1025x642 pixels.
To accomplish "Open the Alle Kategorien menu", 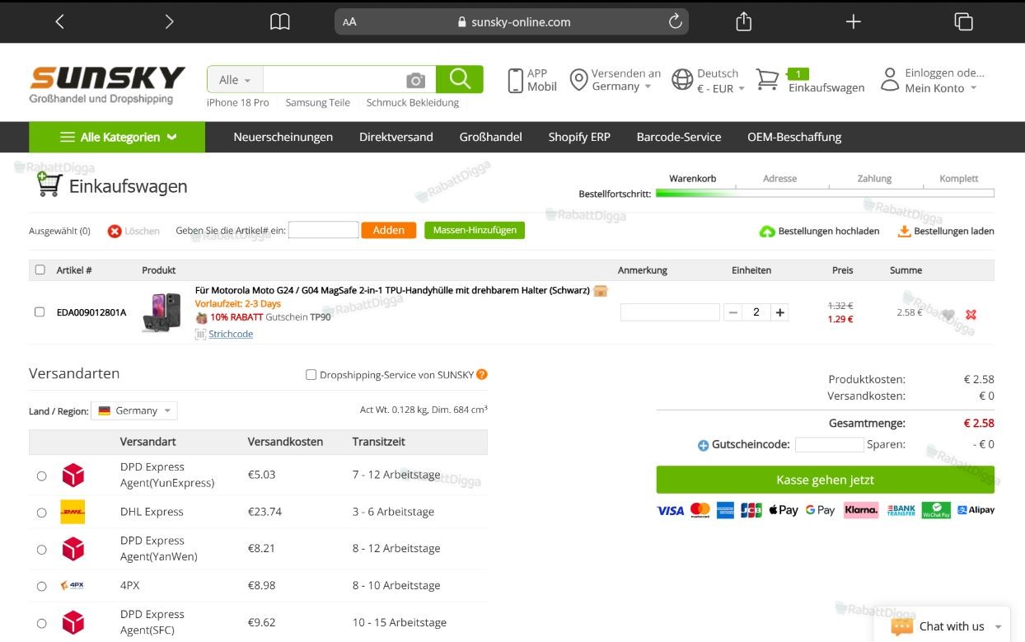I will [117, 137].
